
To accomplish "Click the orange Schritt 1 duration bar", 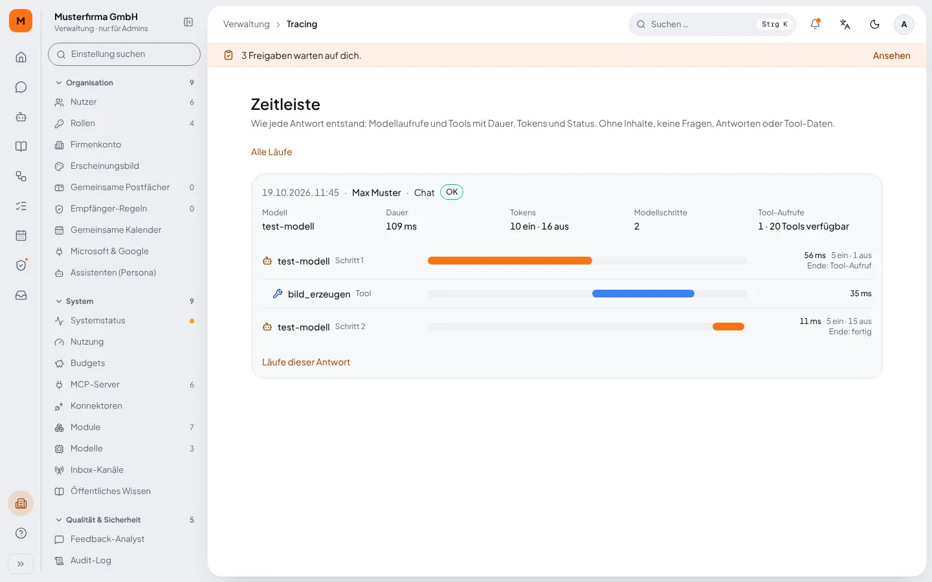I will click(510, 261).
